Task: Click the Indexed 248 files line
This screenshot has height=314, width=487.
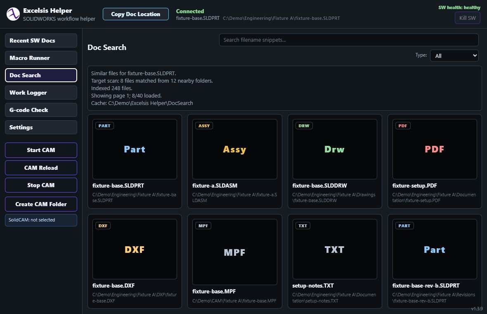Action: point(111,88)
